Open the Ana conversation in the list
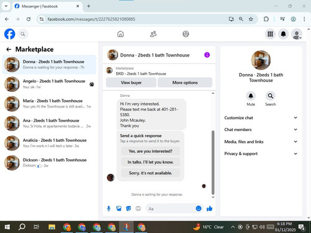The width and height of the screenshot is (311, 233). (49, 123)
